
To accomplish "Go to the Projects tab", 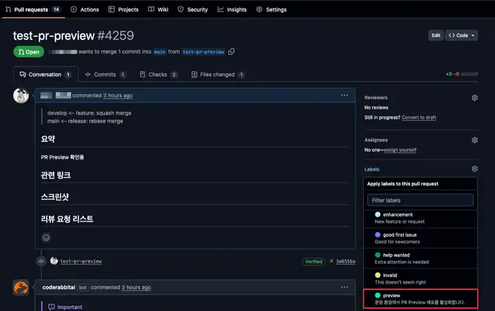I will point(124,10).
